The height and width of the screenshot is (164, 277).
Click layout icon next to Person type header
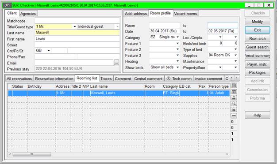click(234, 86)
